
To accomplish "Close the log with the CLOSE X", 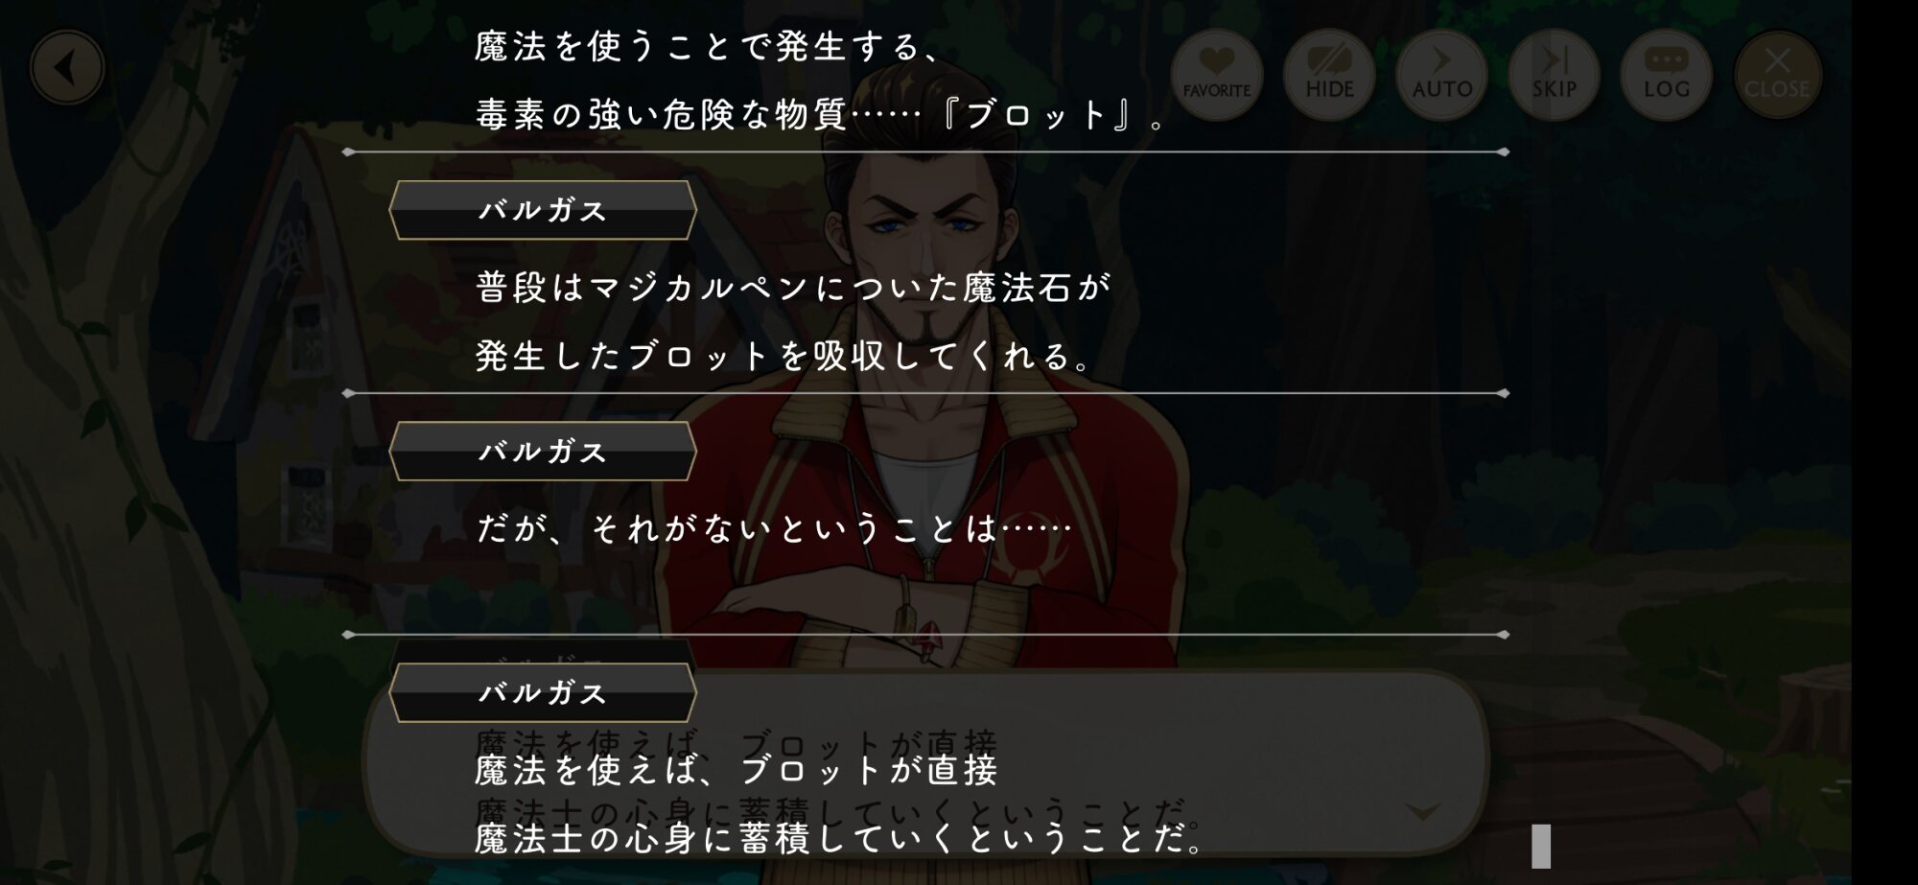I will (1778, 75).
